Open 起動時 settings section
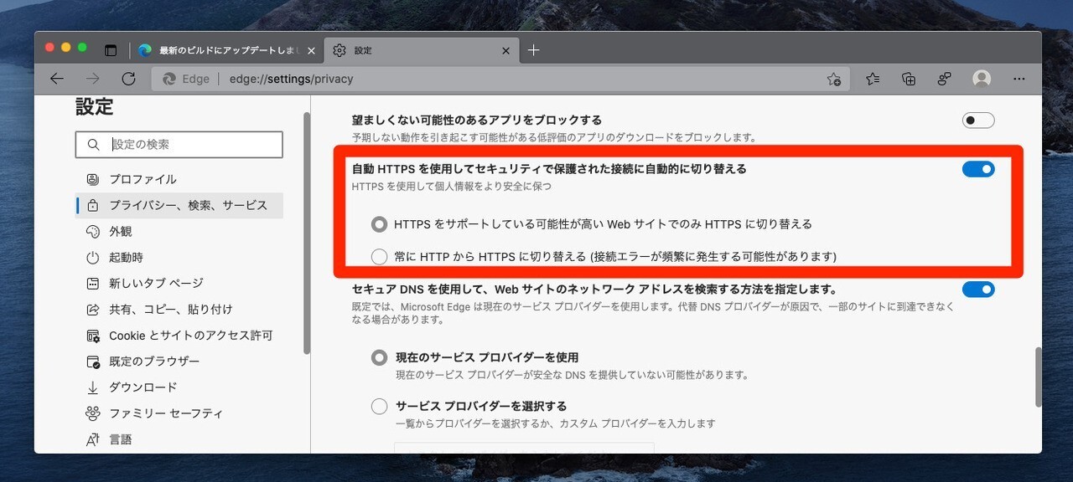 point(179,257)
